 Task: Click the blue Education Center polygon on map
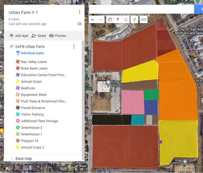click(x=151, y=107)
